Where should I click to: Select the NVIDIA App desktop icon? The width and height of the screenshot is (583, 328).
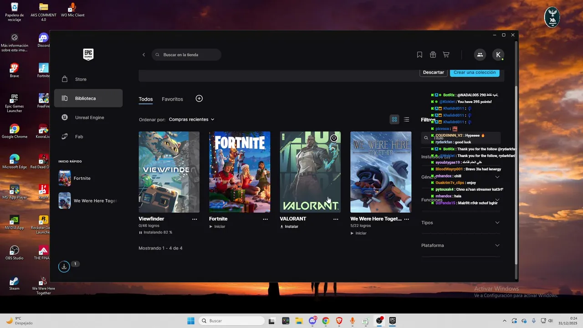(x=15, y=222)
